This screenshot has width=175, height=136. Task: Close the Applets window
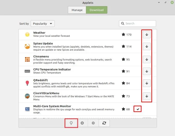coord(172,2)
